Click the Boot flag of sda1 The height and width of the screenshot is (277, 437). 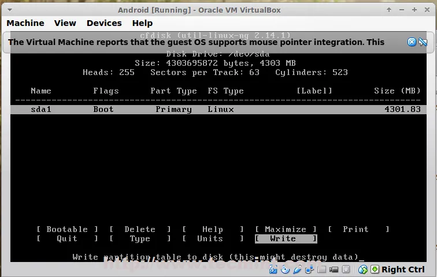[103, 109]
